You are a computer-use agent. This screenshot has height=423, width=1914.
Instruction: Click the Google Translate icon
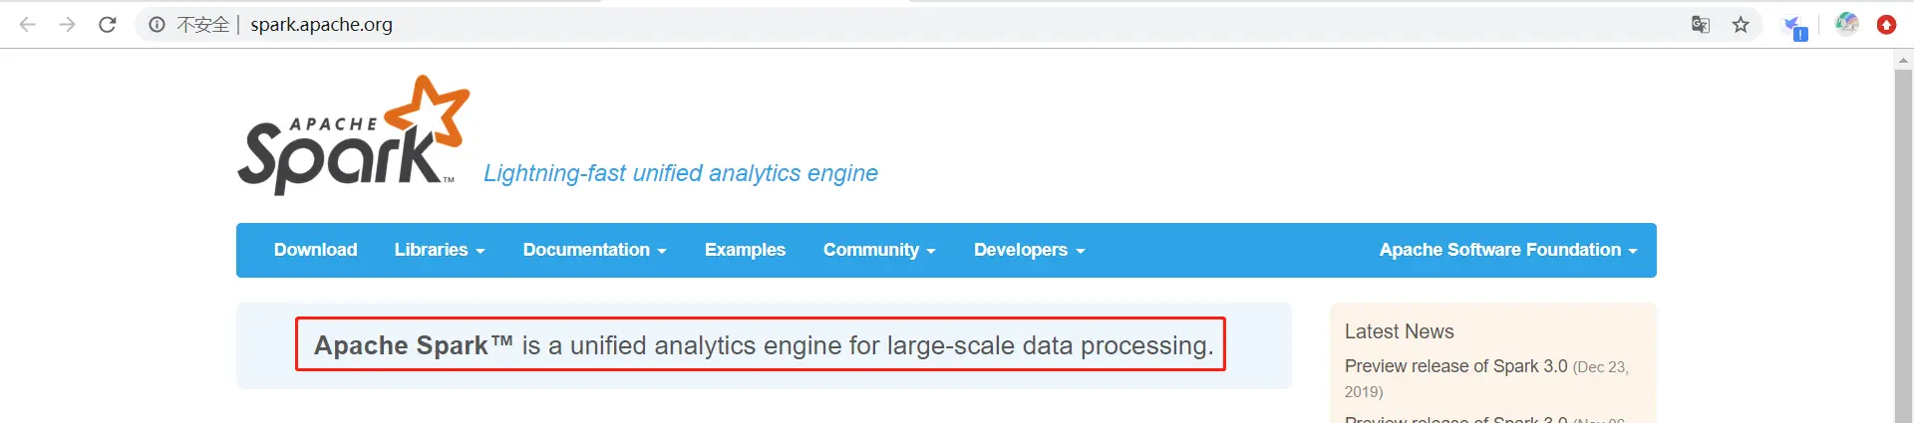1701,25
